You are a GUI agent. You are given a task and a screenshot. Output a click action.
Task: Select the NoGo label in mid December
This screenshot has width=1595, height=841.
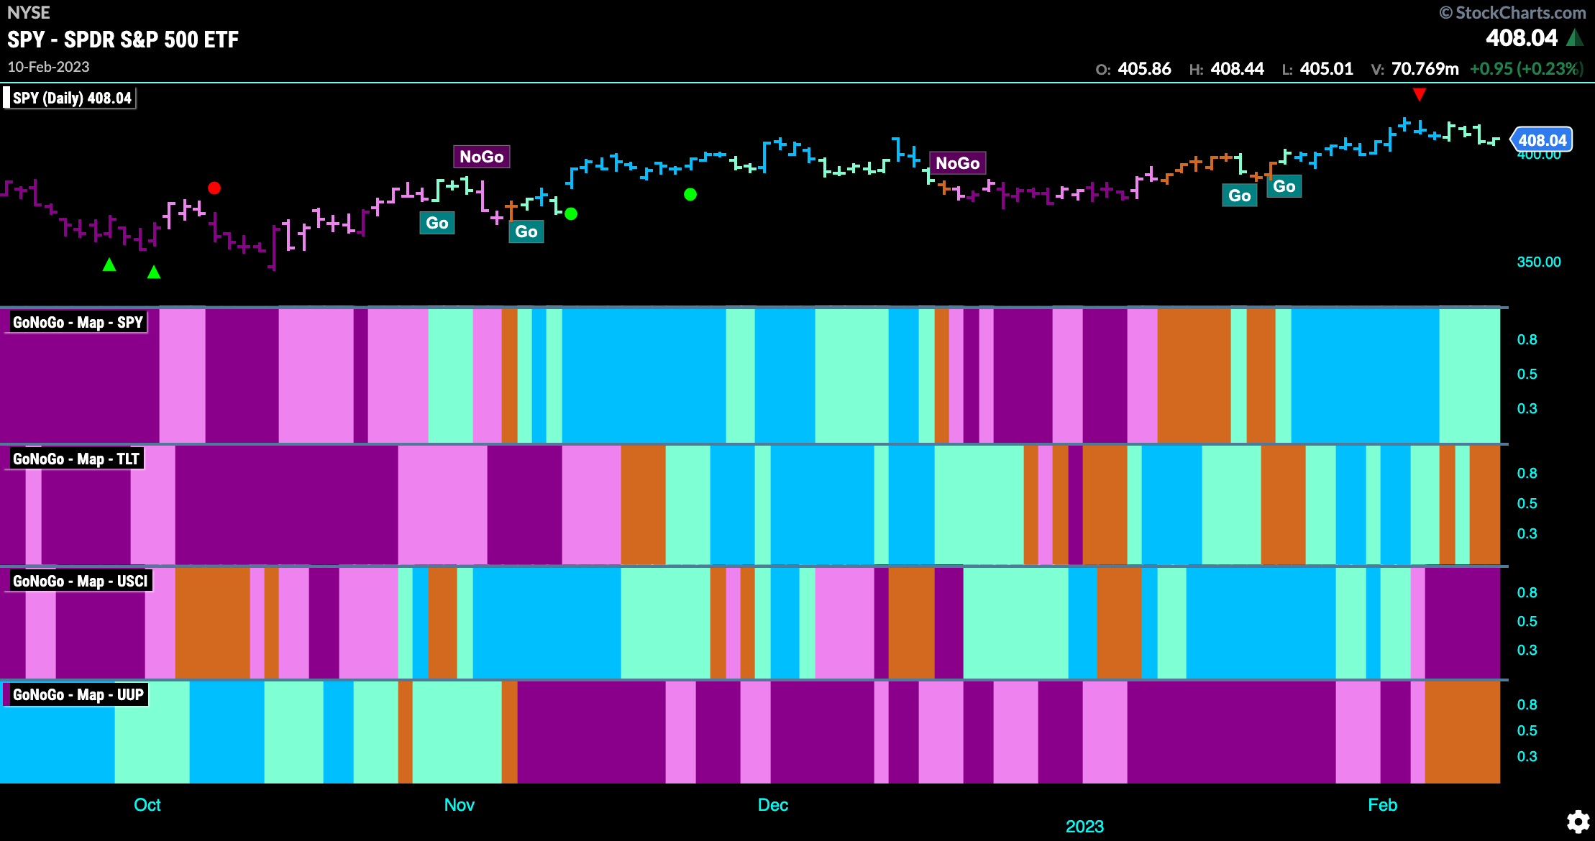957,163
